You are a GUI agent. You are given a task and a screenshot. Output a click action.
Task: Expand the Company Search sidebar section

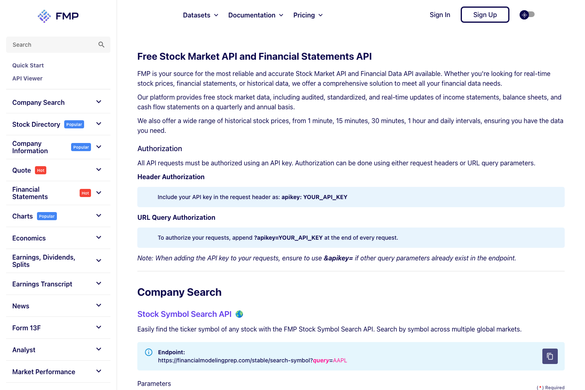(x=98, y=102)
